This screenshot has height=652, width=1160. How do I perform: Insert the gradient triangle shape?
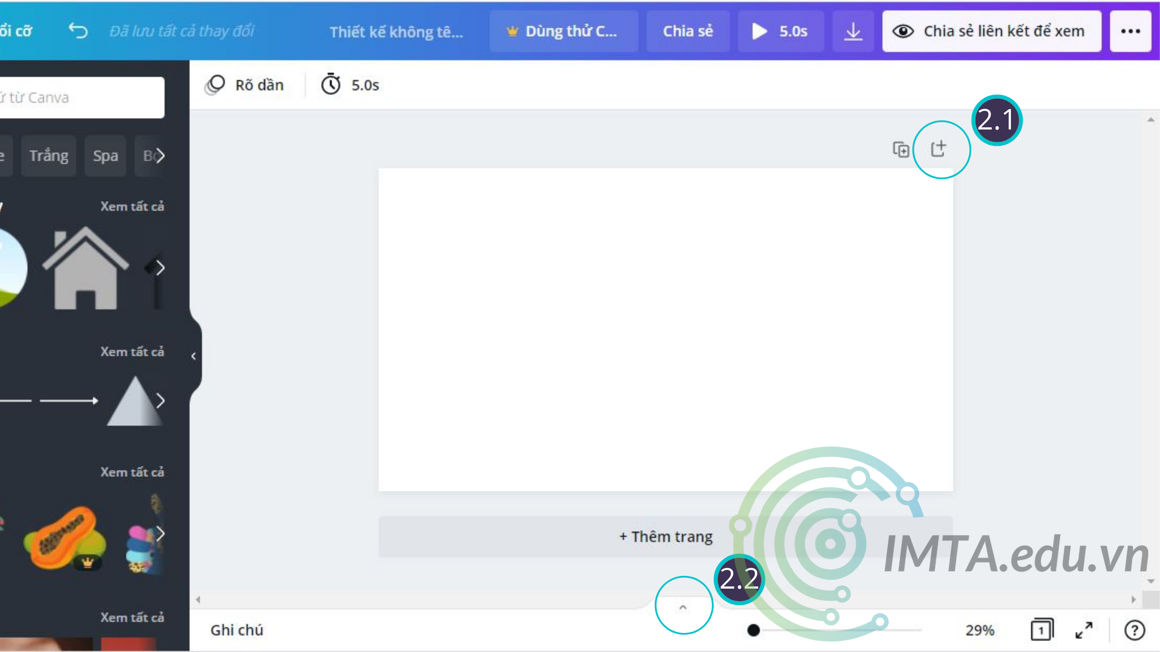click(135, 401)
